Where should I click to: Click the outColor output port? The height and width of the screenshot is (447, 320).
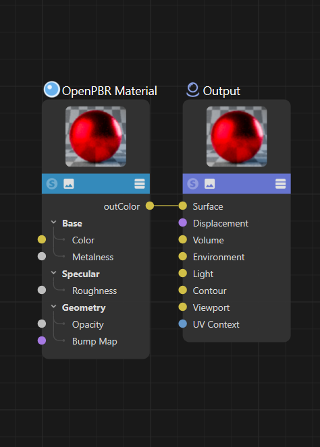point(150,206)
